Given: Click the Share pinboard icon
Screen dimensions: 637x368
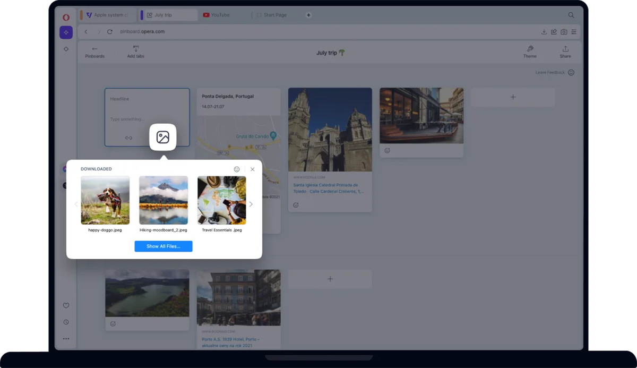Looking at the screenshot, I should click(565, 49).
